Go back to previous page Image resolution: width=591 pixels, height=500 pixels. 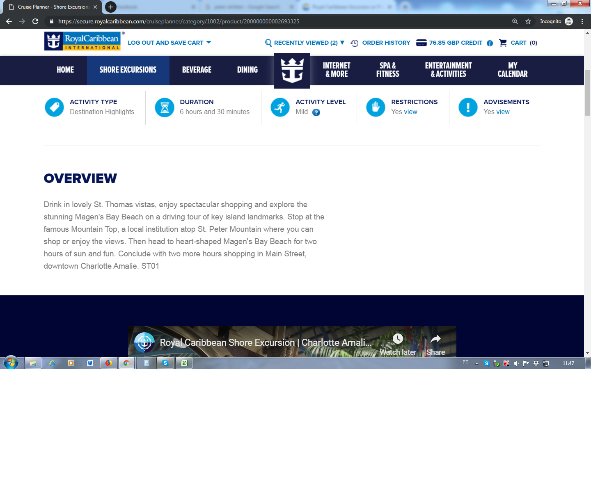pos(9,21)
